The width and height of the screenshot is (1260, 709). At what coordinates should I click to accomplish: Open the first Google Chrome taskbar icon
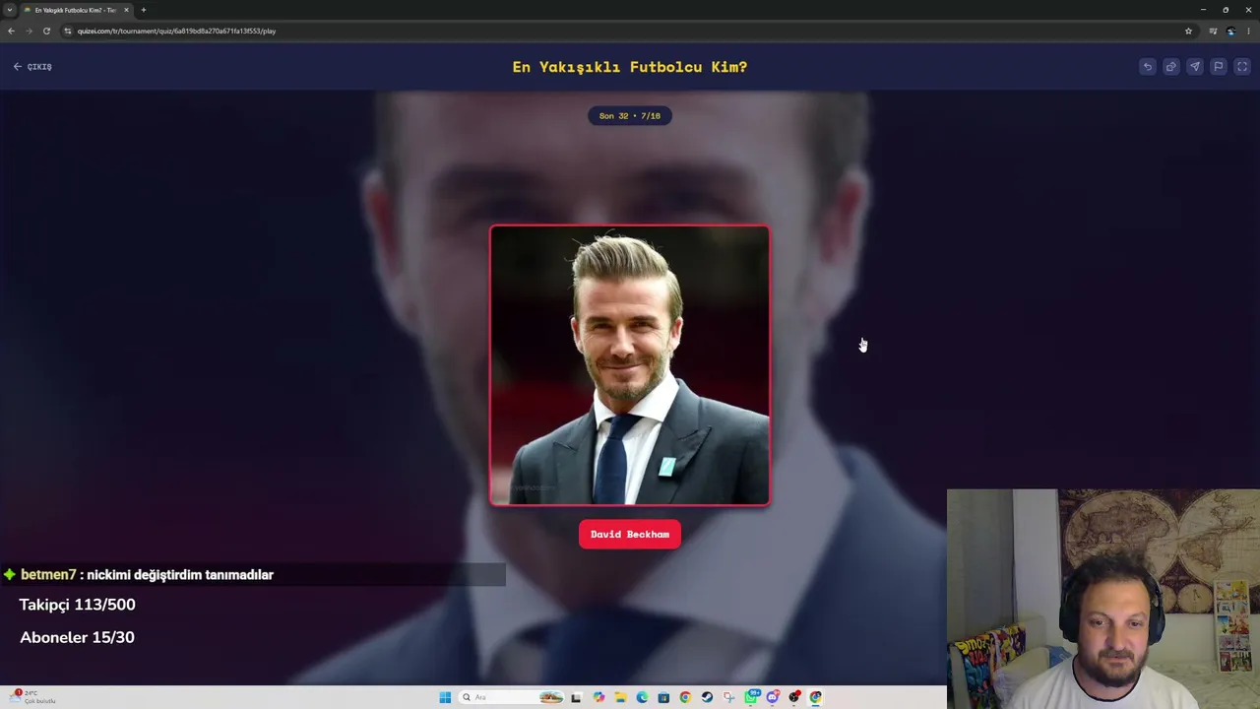tap(685, 697)
